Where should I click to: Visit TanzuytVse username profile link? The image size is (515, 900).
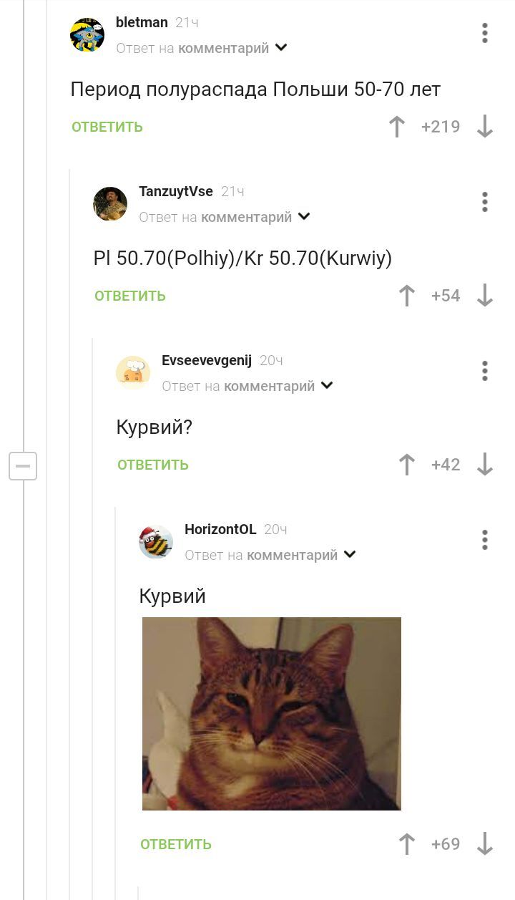coord(176,191)
